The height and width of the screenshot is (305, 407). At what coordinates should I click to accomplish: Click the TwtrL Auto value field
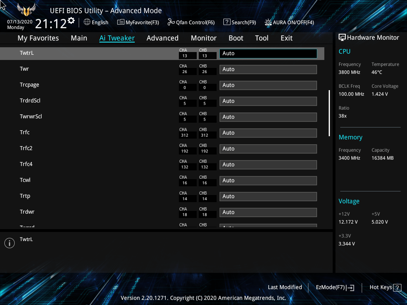click(268, 54)
